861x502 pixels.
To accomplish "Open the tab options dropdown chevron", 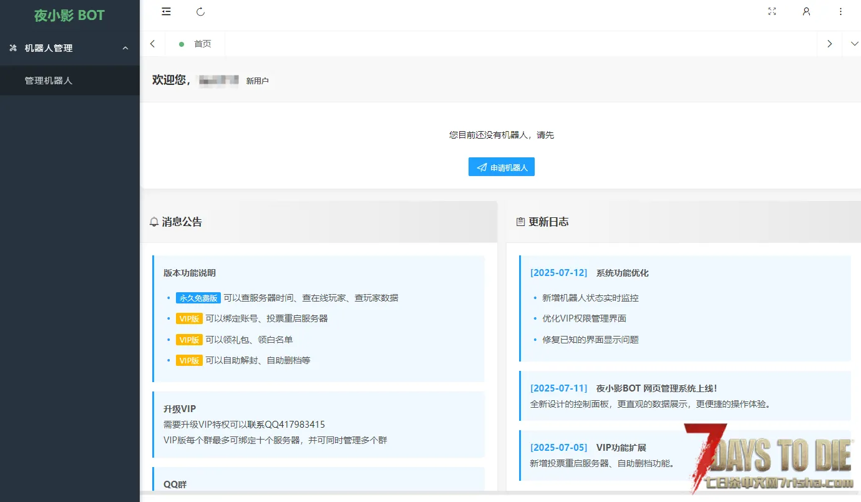I will pos(854,44).
